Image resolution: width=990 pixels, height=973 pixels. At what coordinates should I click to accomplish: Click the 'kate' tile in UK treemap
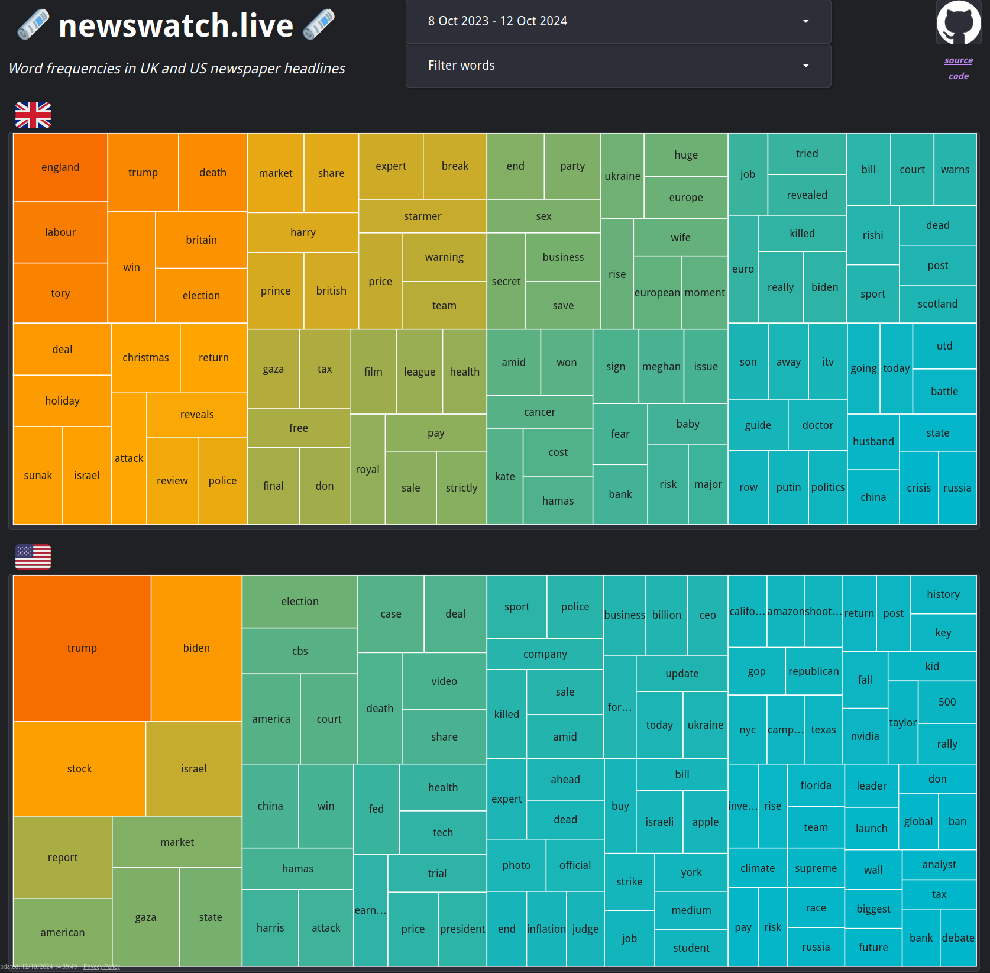click(x=505, y=477)
